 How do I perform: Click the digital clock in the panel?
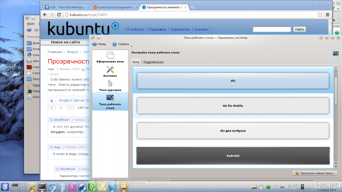pos(327,187)
